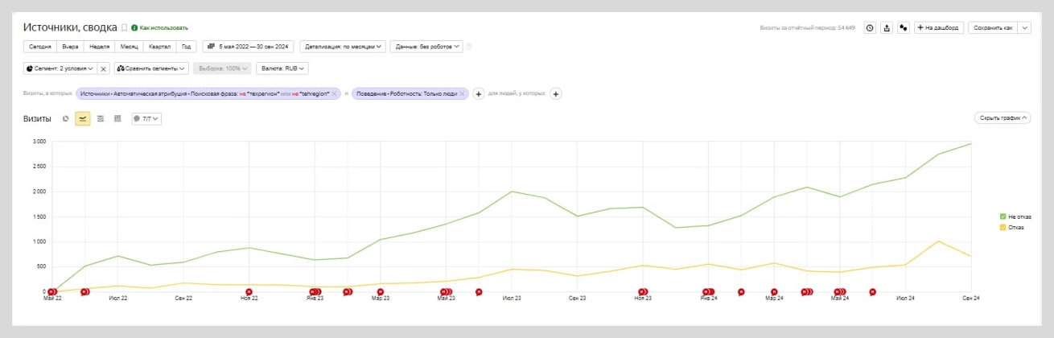Switch to pie chart view icon

click(66, 118)
